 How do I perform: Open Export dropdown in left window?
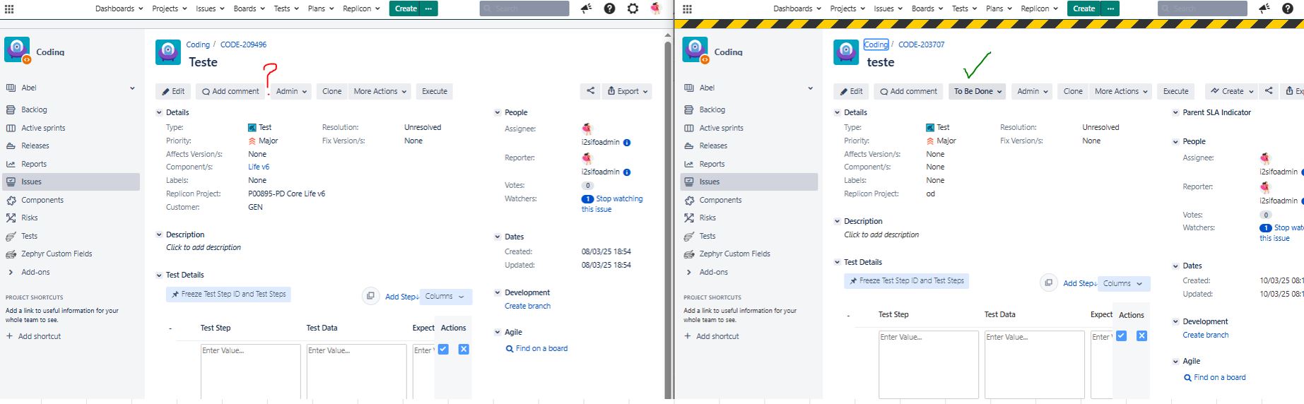pyautogui.click(x=628, y=91)
